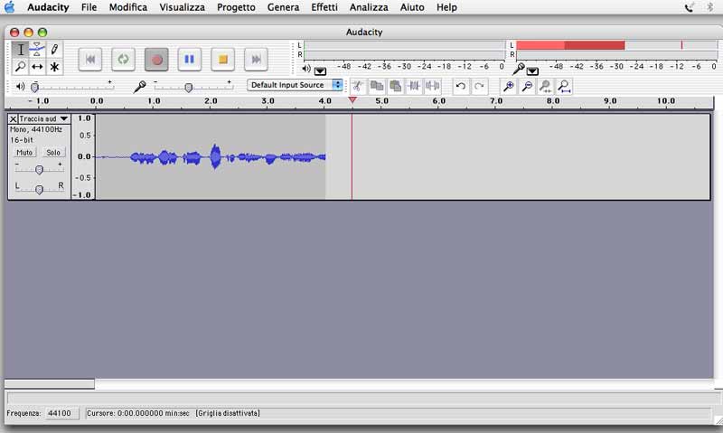Open the Modifica menu
Image resolution: width=723 pixels, height=433 pixels.
128,7
